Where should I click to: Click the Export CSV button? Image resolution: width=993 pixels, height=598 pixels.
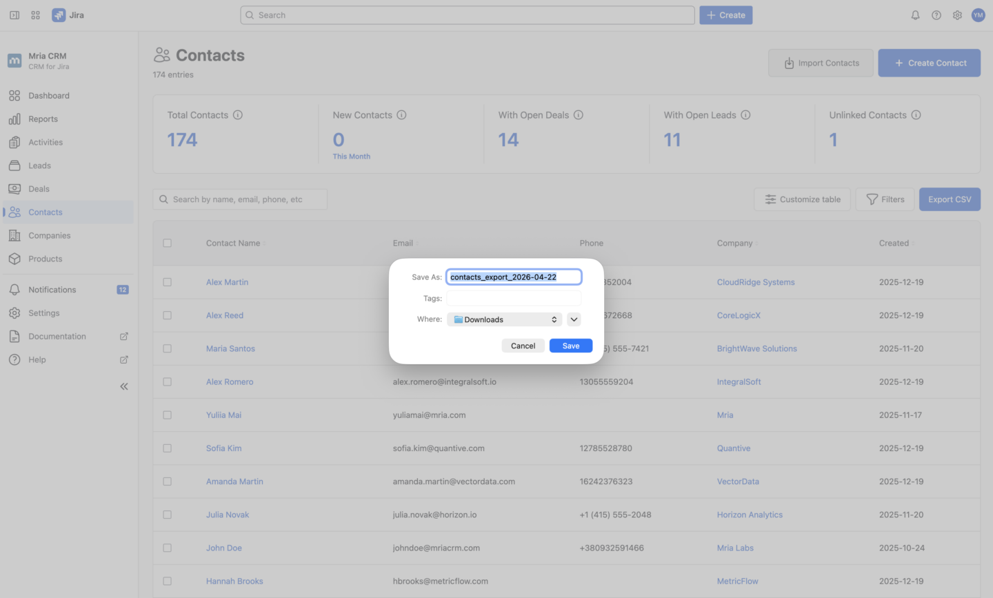(x=950, y=199)
